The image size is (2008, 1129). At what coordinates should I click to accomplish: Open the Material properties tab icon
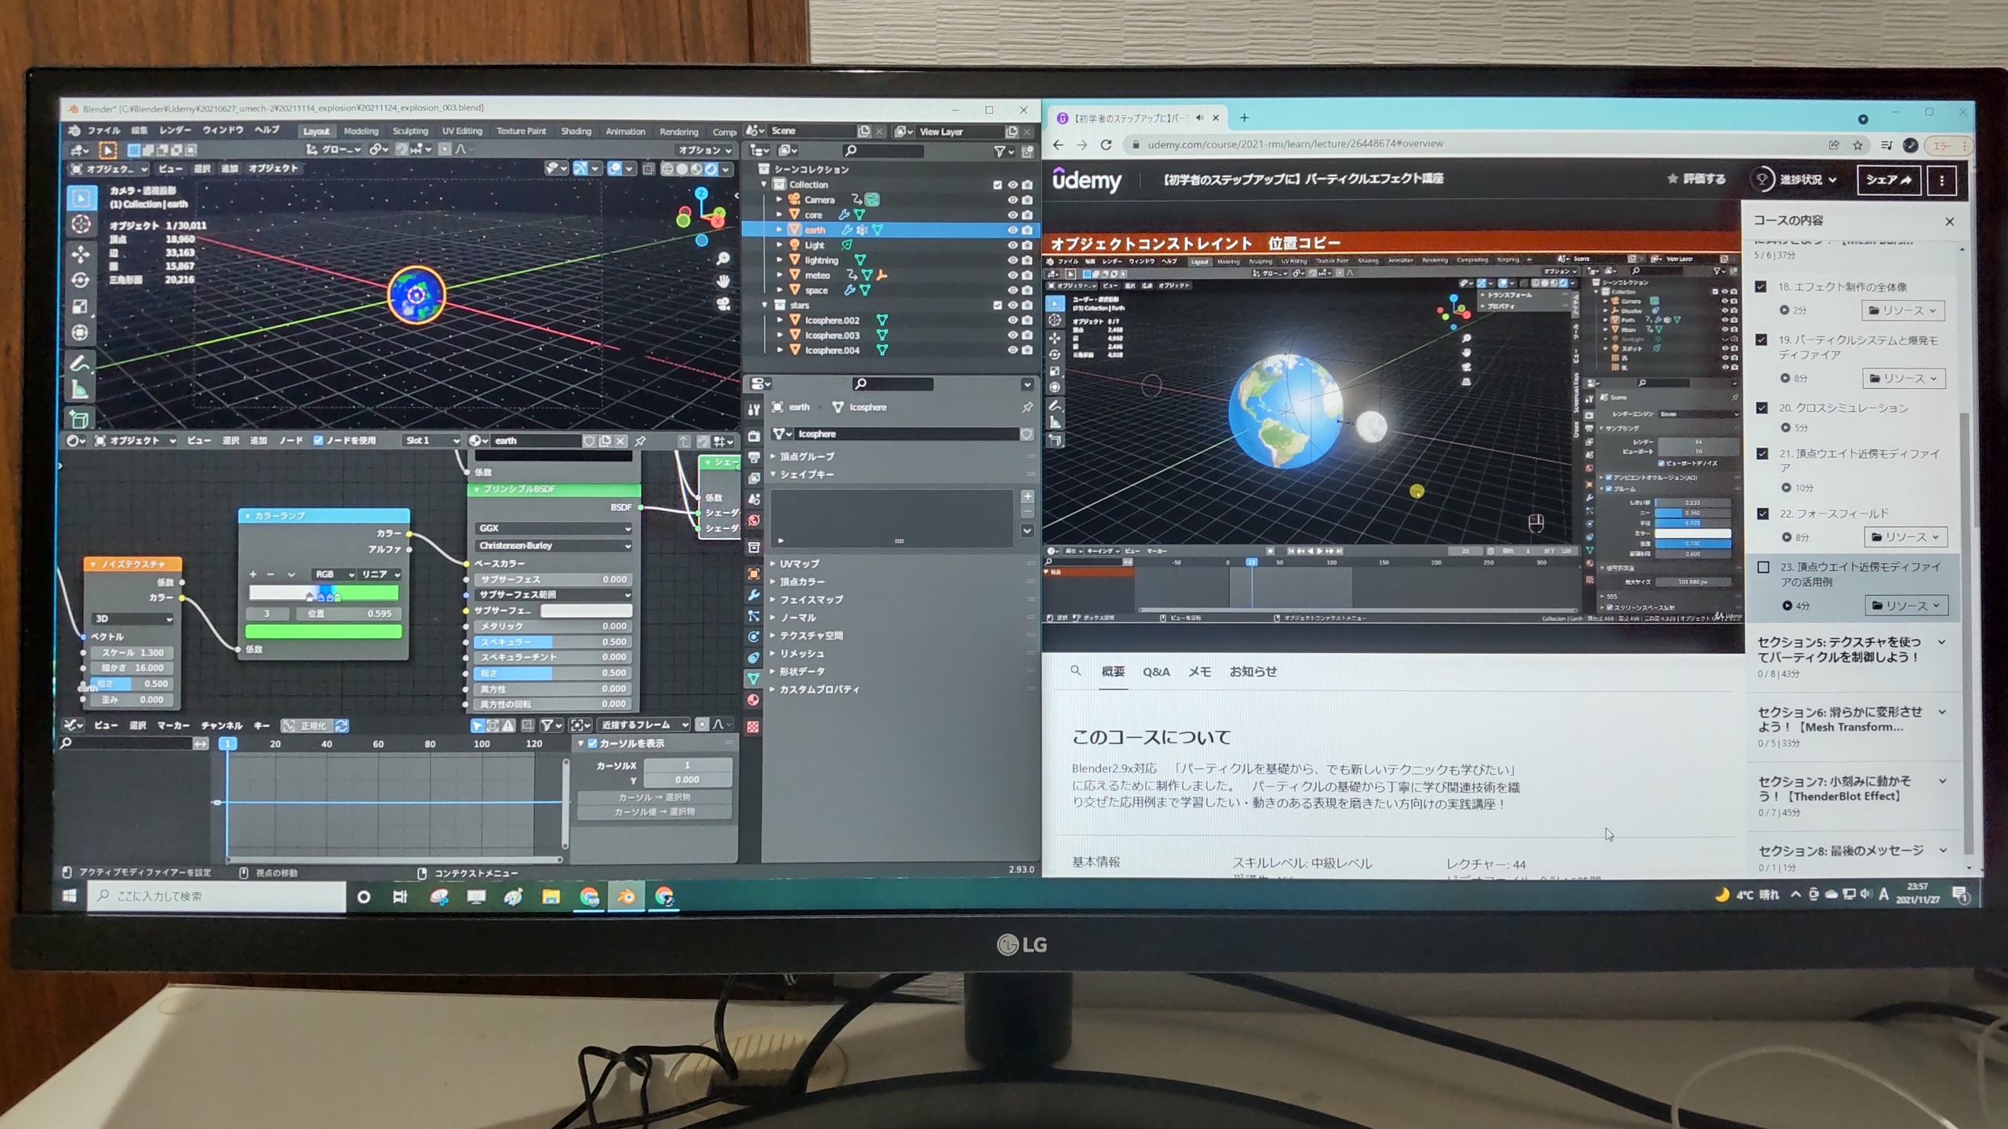(x=754, y=700)
